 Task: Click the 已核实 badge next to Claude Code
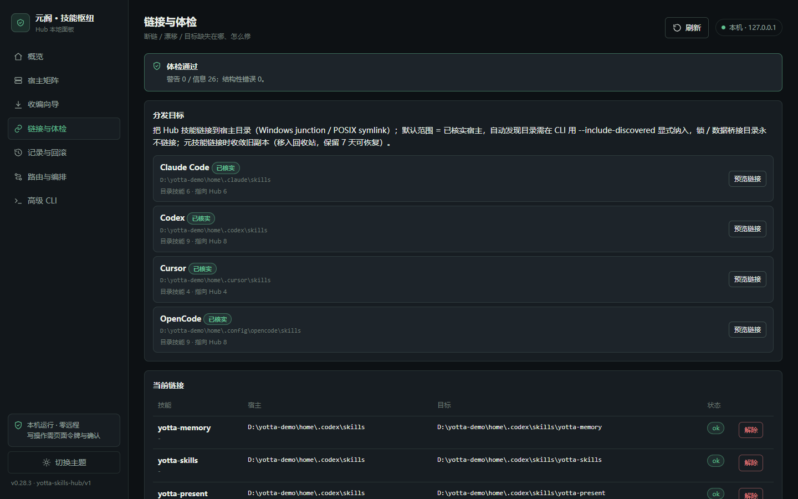point(226,168)
